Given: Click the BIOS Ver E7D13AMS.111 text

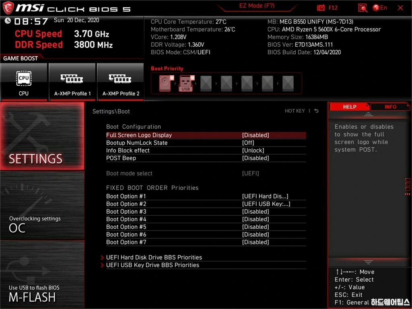Looking at the screenshot, I should coord(300,45).
